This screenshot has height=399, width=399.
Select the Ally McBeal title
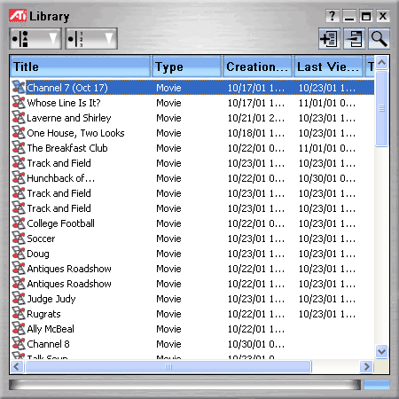[51, 329]
